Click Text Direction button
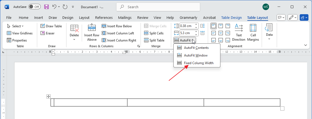 point(239,32)
